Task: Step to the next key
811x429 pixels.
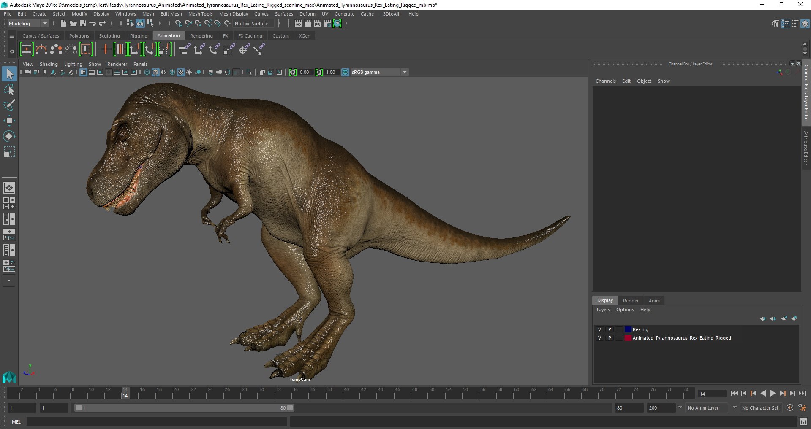Action: pyautogui.click(x=782, y=393)
